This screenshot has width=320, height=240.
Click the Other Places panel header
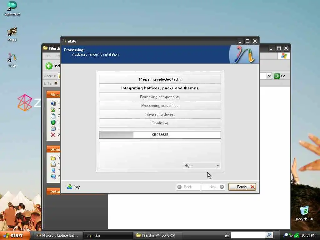coord(53,149)
